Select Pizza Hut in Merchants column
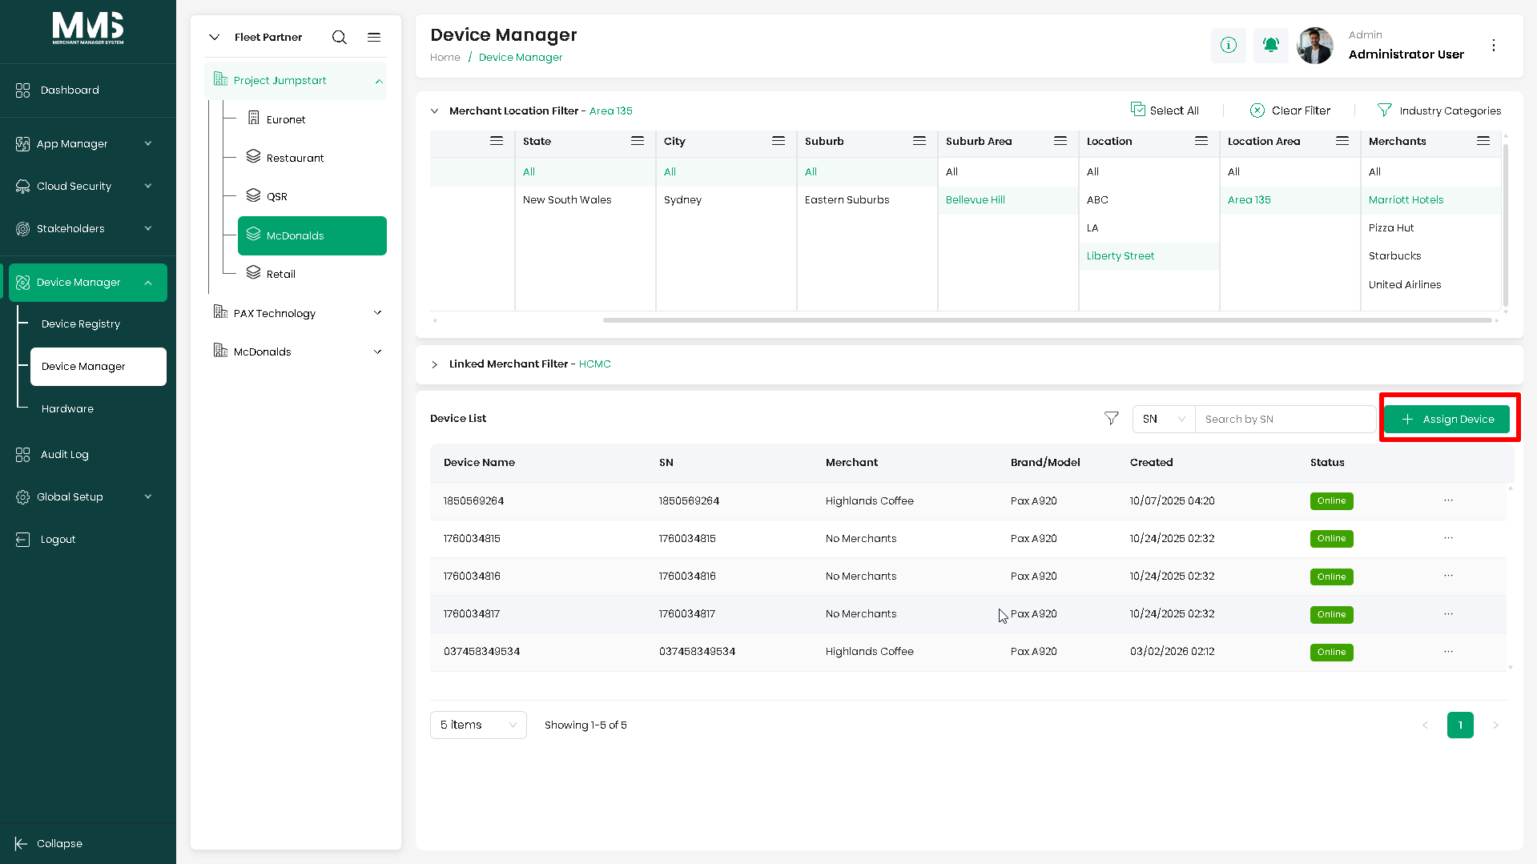 [1391, 228]
